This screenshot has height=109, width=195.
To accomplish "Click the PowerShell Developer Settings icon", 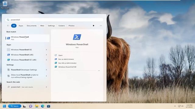I will [9, 70].
